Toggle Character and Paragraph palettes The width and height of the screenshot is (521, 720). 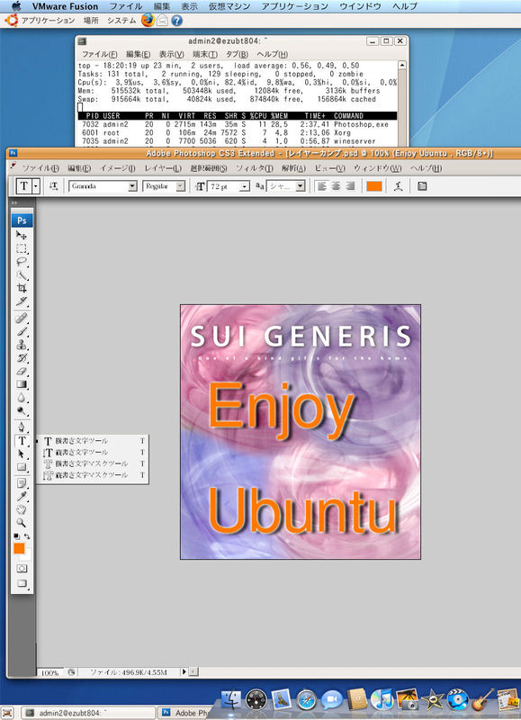point(422,186)
